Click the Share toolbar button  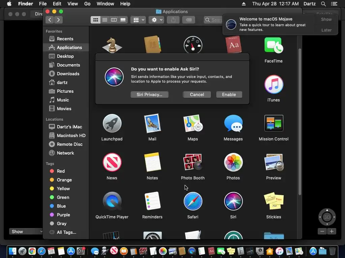pyautogui.click(x=174, y=20)
